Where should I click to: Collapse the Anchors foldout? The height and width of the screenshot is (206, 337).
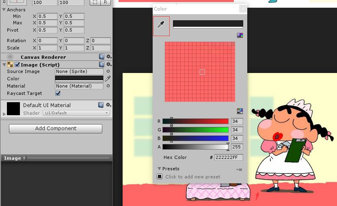click(x=4, y=10)
